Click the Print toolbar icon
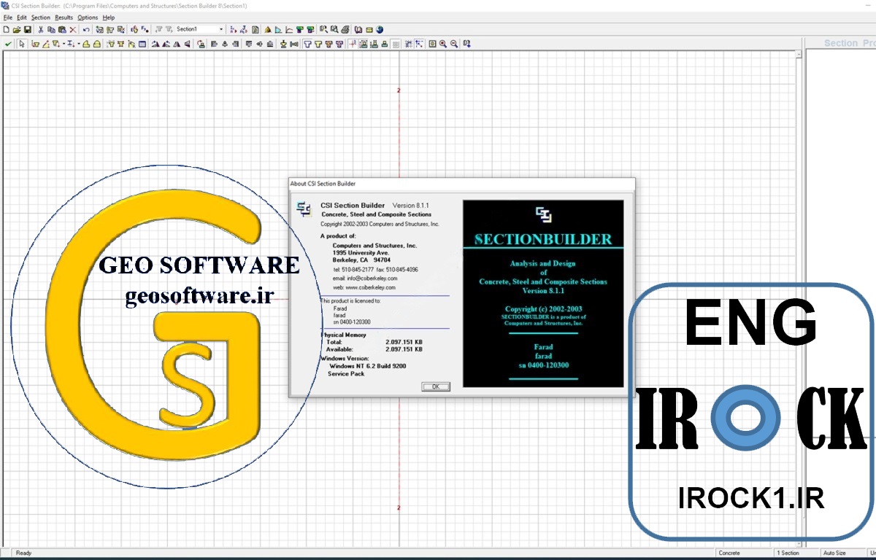876x560 pixels. pos(345,30)
